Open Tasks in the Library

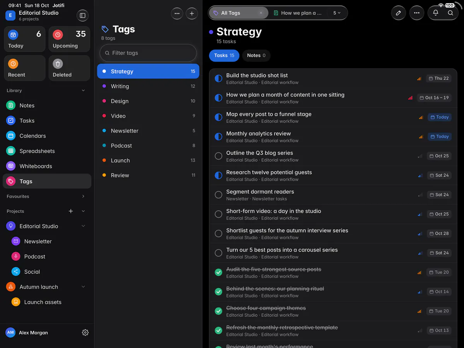tap(47, 121)
